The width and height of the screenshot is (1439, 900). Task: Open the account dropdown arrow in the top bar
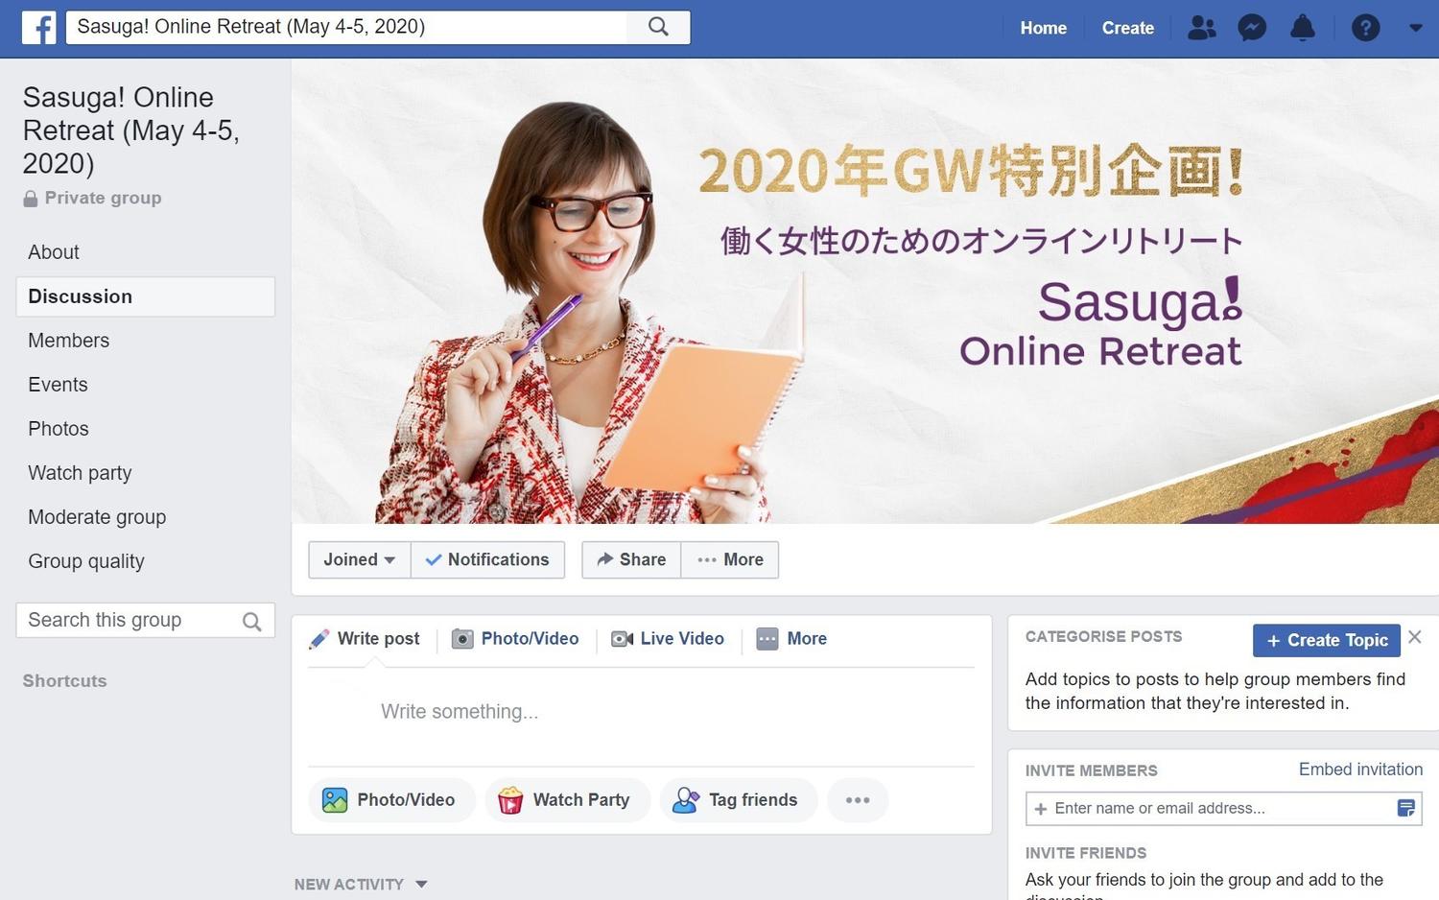pos(1416,28)
